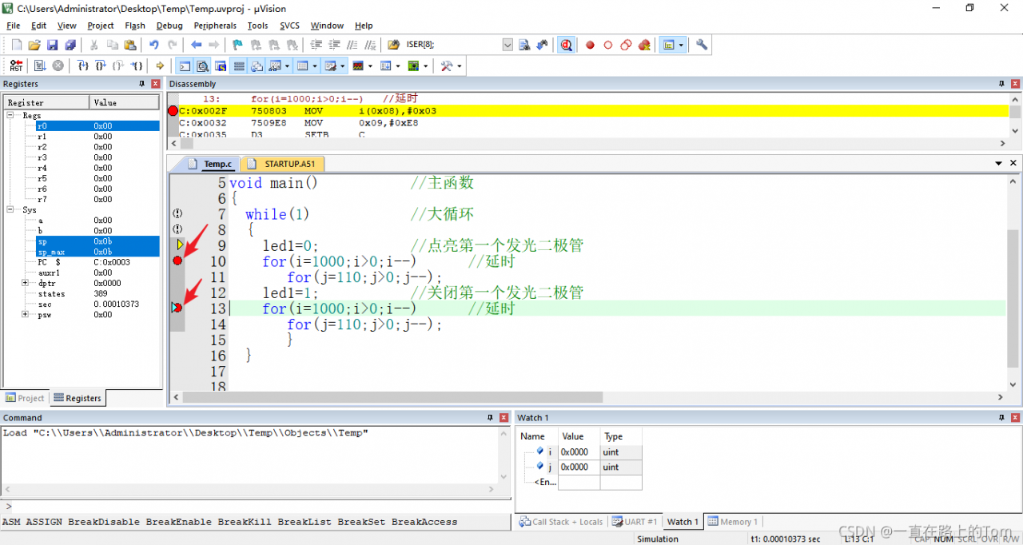Toggle the breakpoint on code line 10
Image resolution: width=1023 pixels, height=545 pixels.
tap(177, 261)
